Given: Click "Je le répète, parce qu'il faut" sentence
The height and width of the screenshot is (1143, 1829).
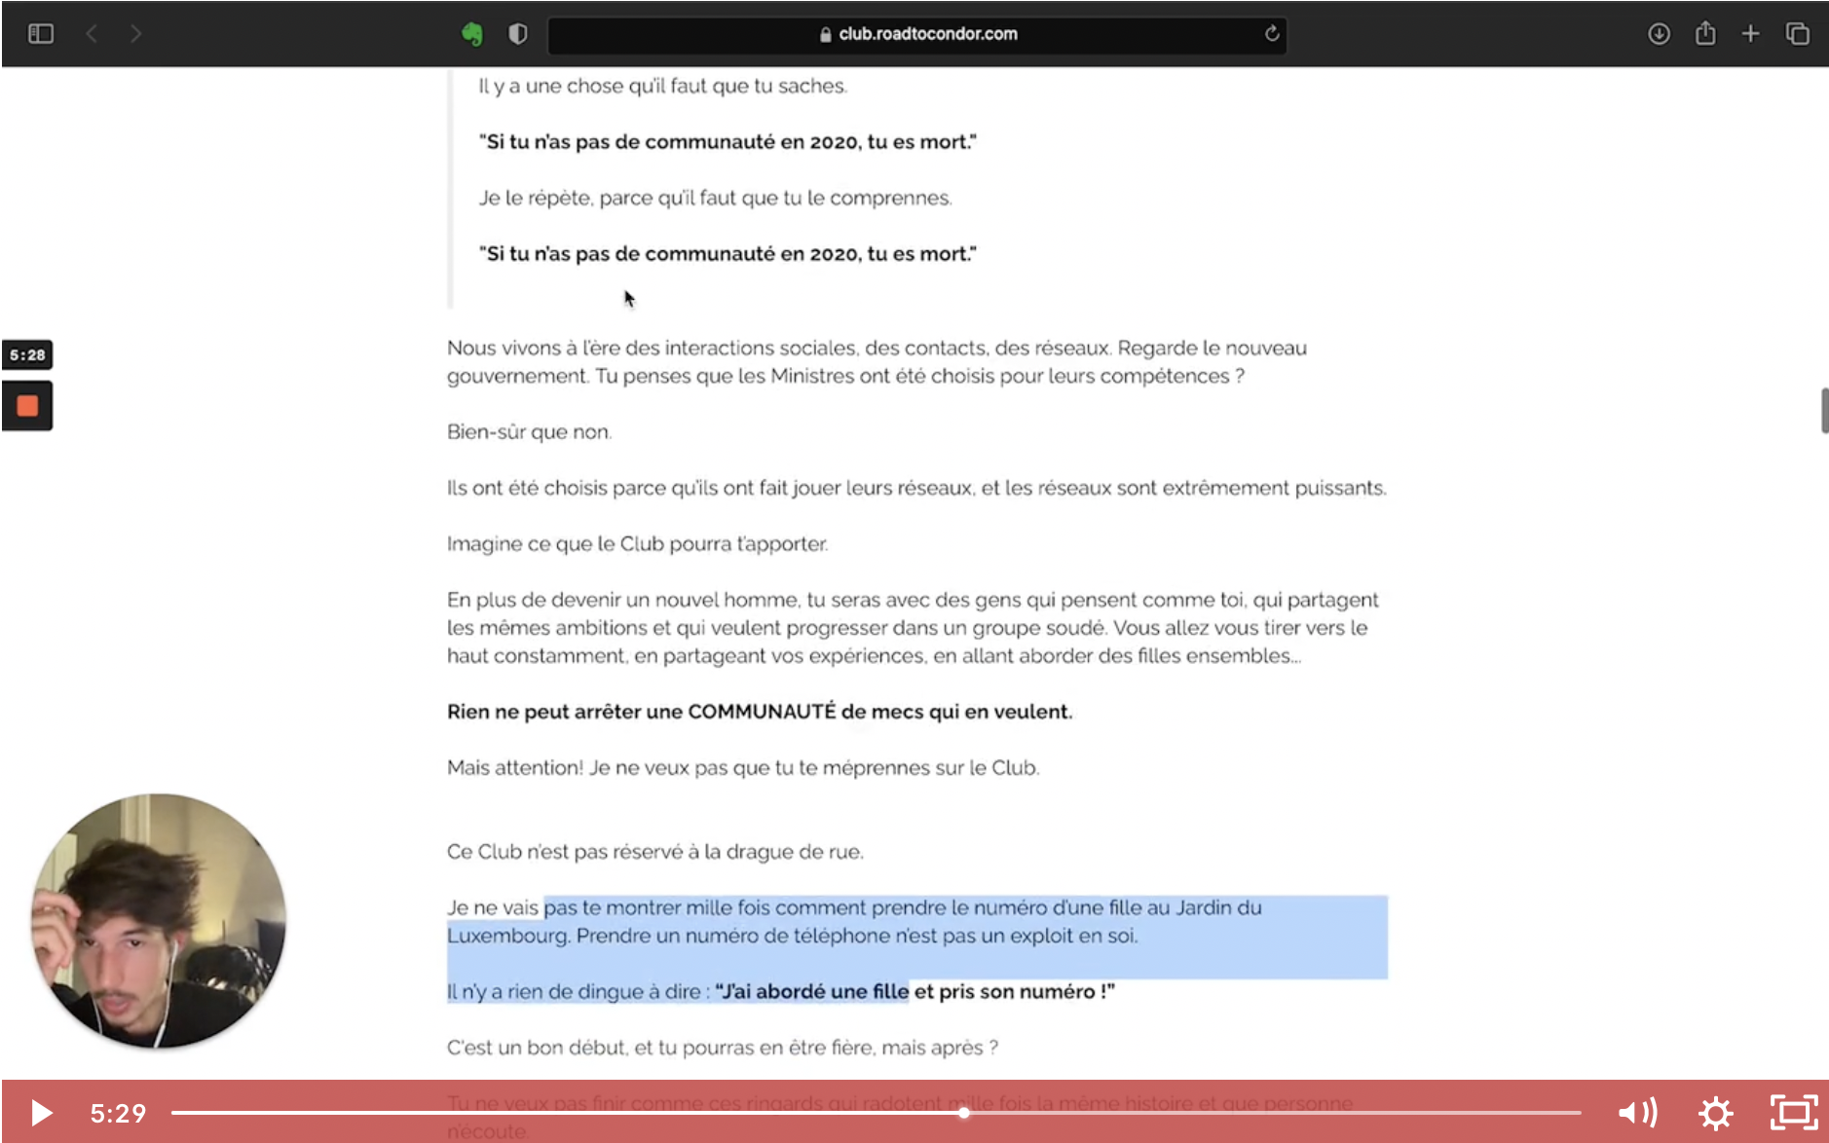Looking at the screenshot, I should 715,199.
